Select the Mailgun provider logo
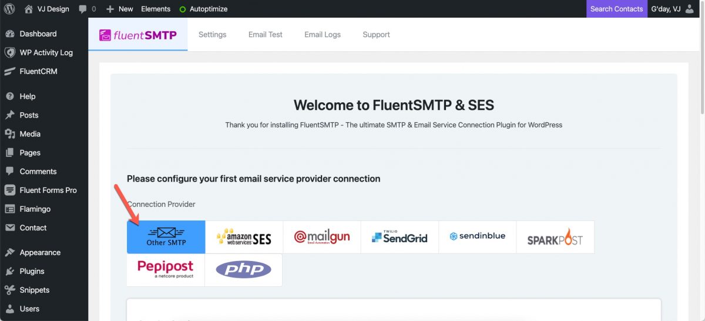The height and width of the screenshot is (321, 705). 322,237
